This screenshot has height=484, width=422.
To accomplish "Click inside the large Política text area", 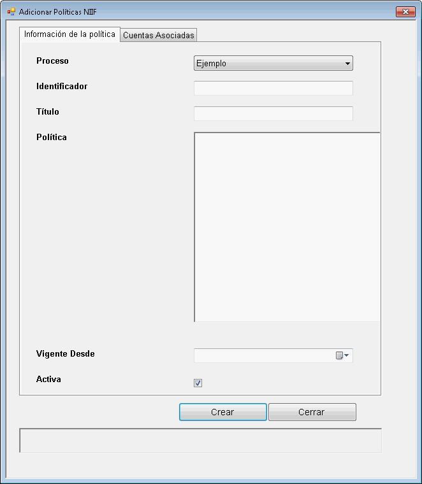I will (x=287, y=227).
